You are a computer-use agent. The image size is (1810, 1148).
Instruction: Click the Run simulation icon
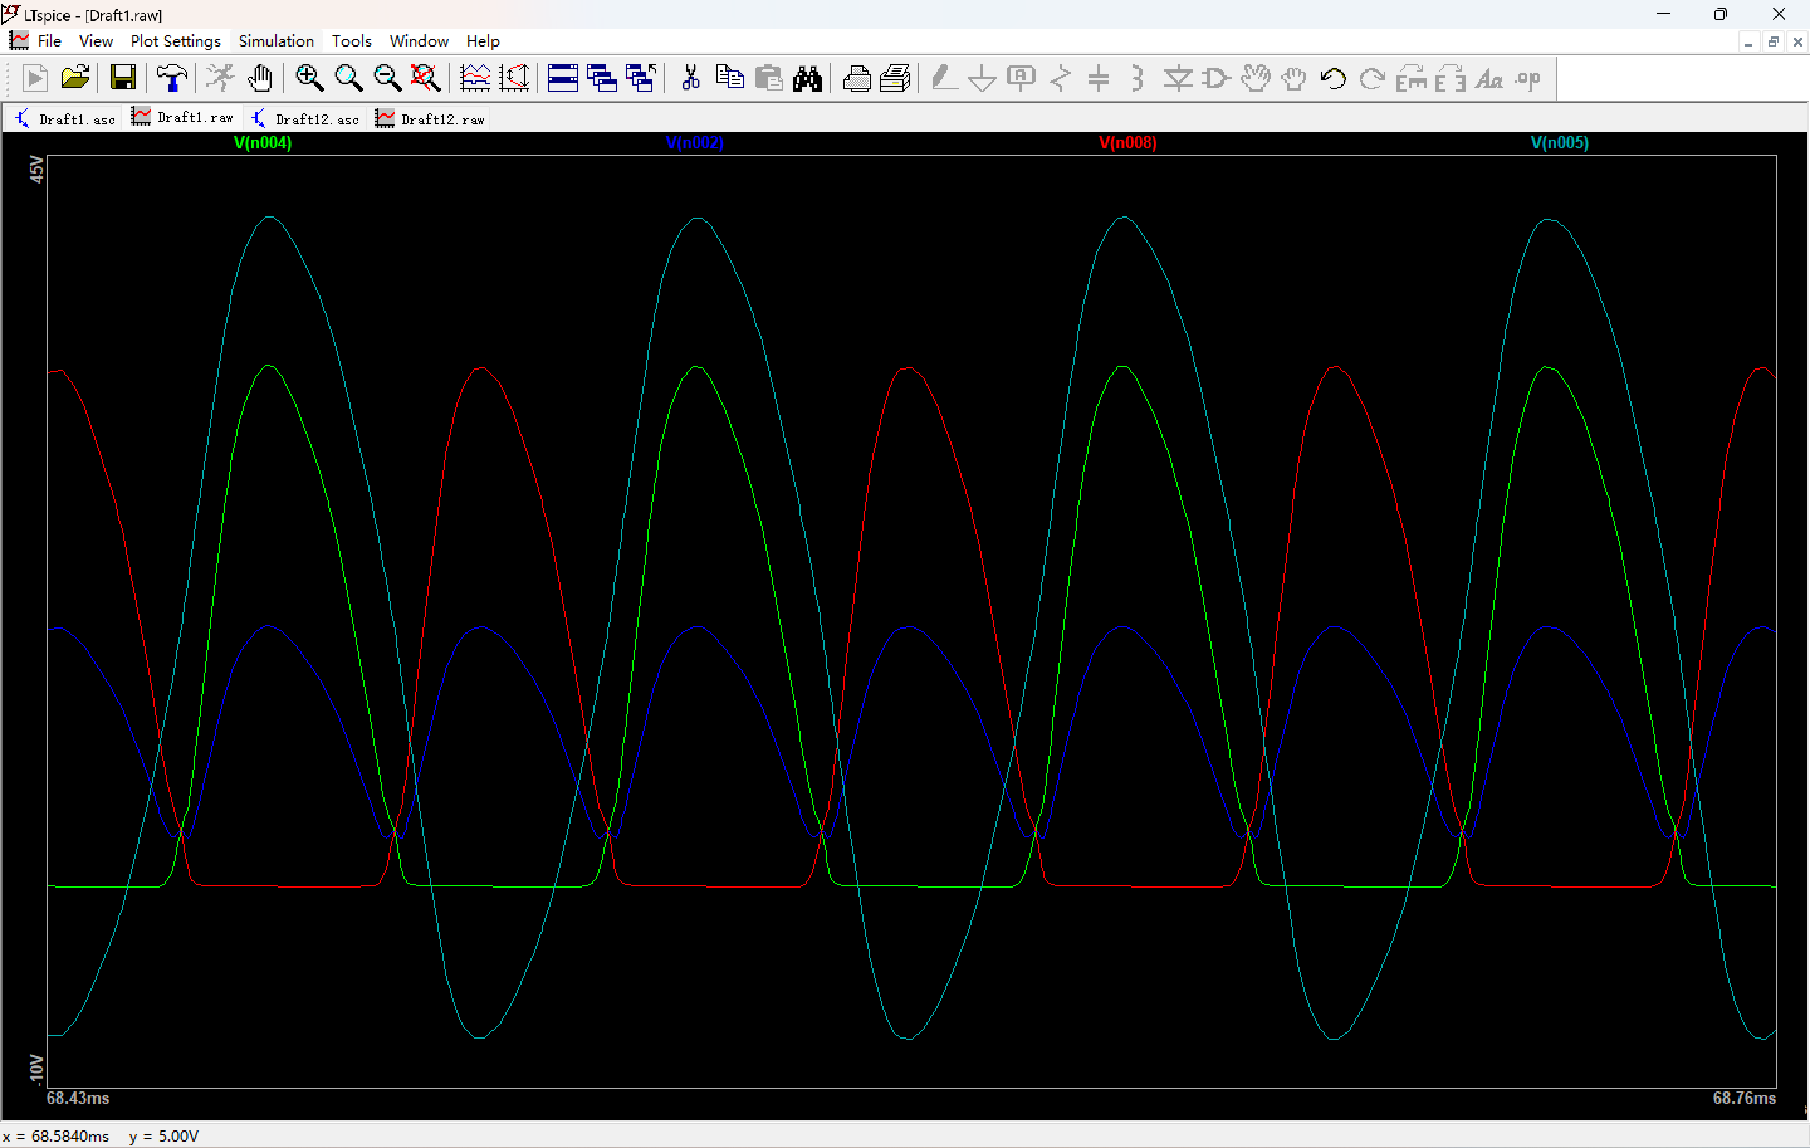pos(35,78)
